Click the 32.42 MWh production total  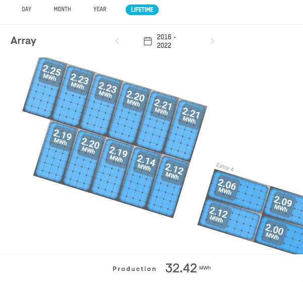pos(181,268)
